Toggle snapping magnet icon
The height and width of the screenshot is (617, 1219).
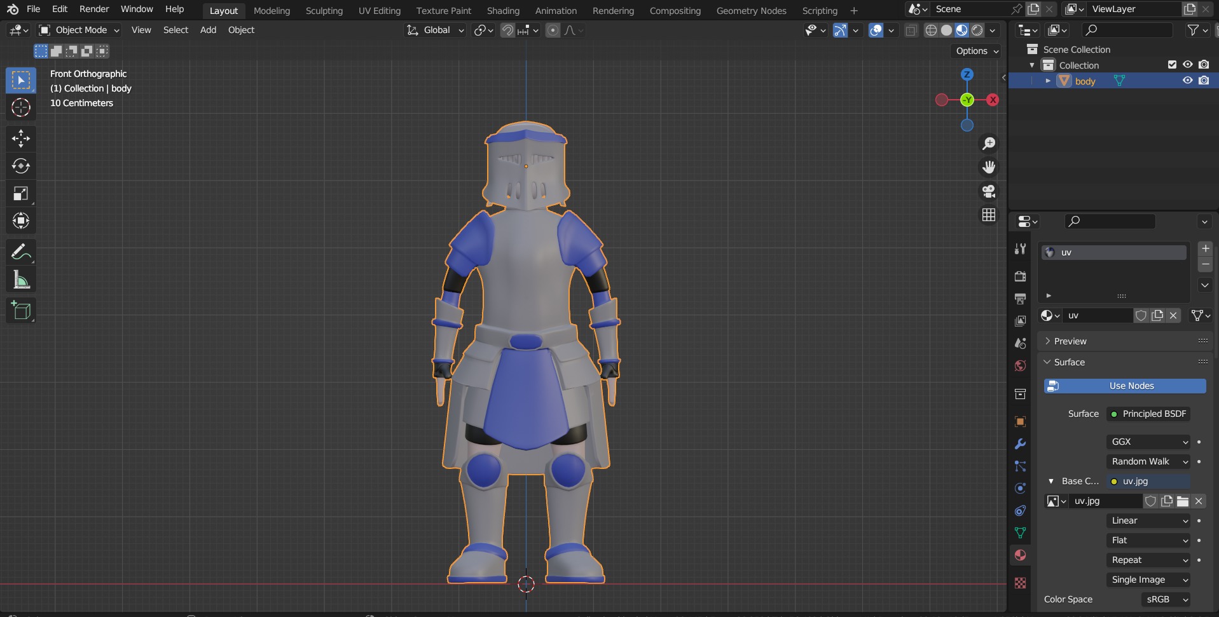click(x=507, y=31)
